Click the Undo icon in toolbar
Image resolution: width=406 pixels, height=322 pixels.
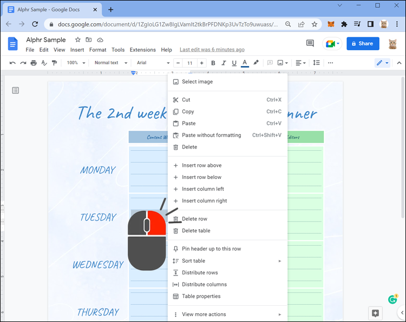pos(12,63)
